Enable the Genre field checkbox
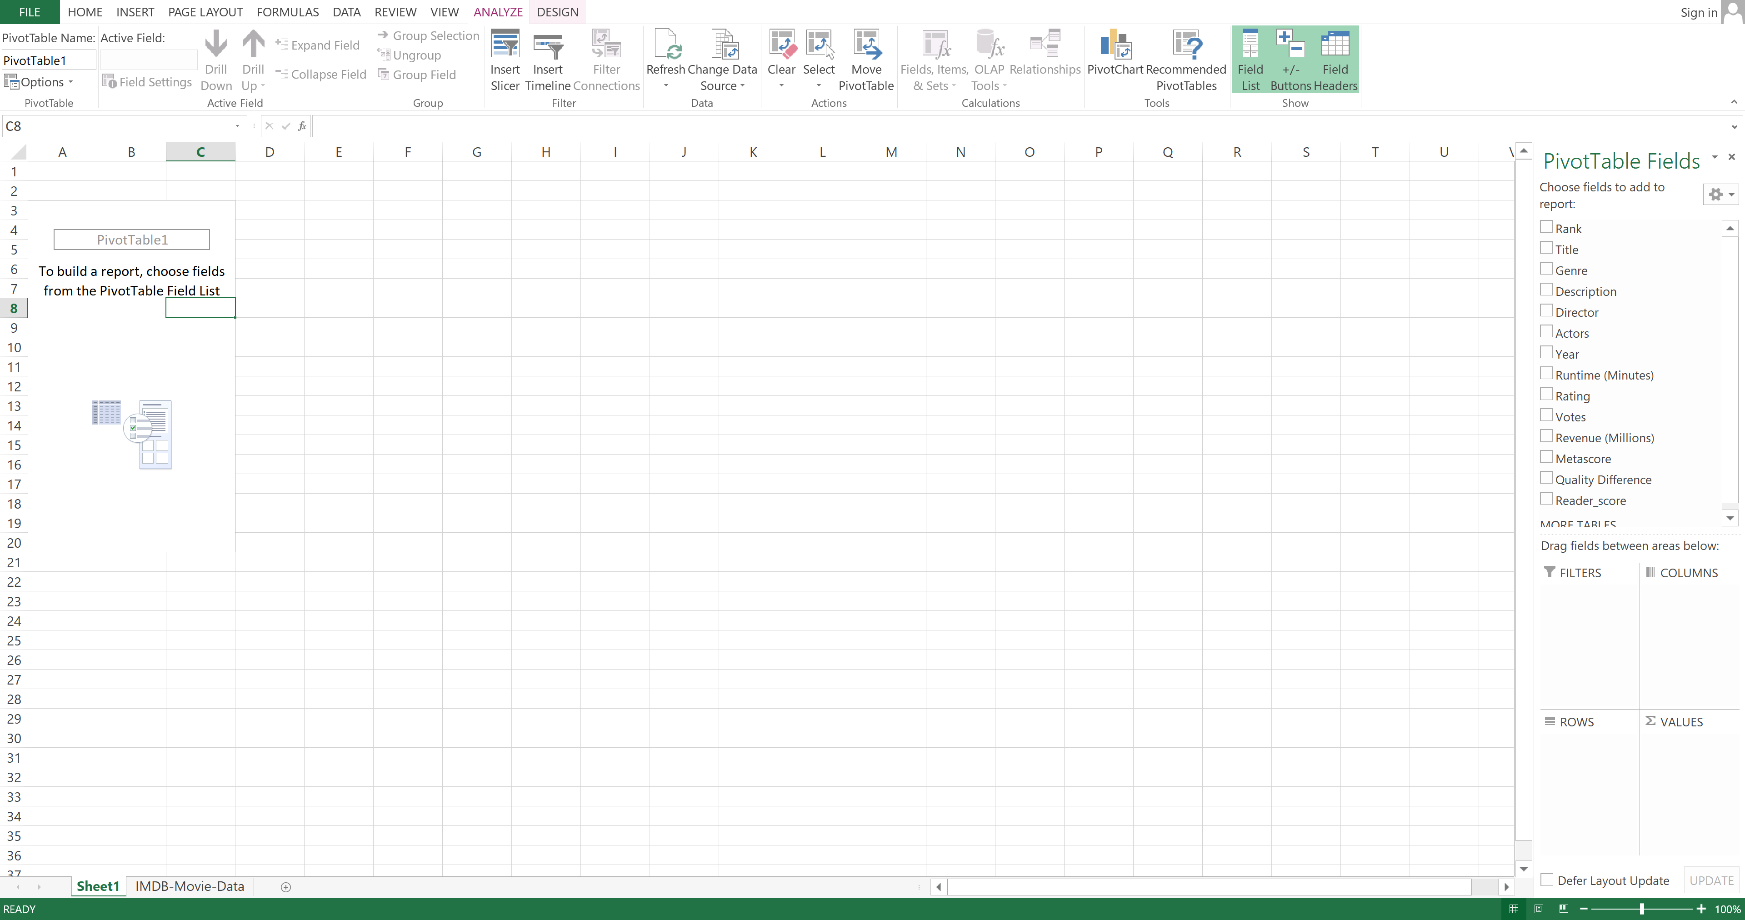This screenshot has width=1745, height=920. coord(1546,269)
